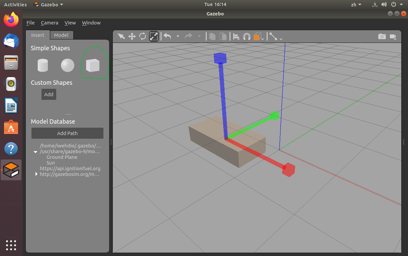Activate the Rotate mode tool
Screen dimensions: 408x256
coord(143,36)
